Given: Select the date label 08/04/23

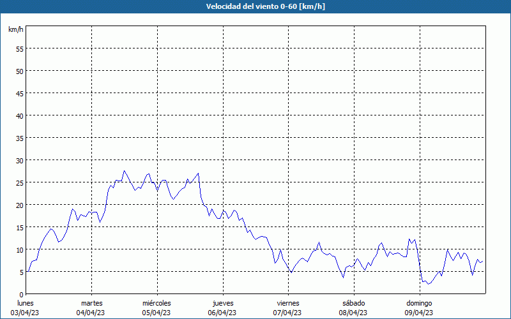Looking at the screenshot, I should point(353,313).
